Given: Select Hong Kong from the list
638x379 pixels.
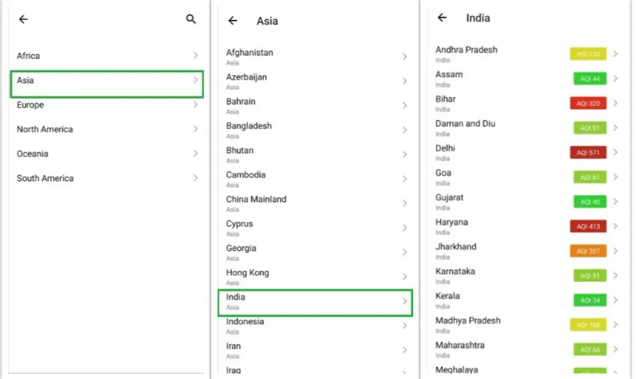Looking at the screenshot, I should 315,276.
